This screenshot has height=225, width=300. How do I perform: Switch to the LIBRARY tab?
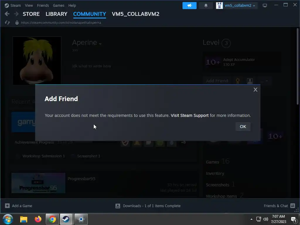[x=57, y=14]
